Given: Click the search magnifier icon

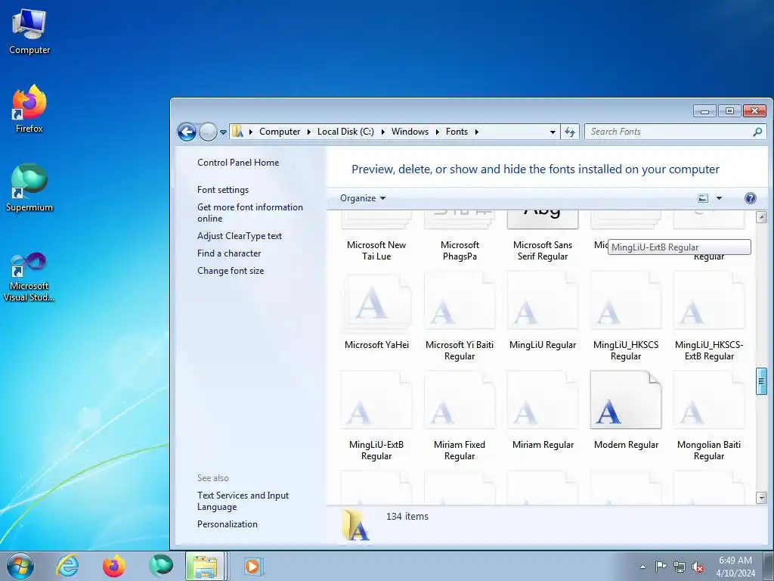Looking at the screenshot, I should click(757, 132).
